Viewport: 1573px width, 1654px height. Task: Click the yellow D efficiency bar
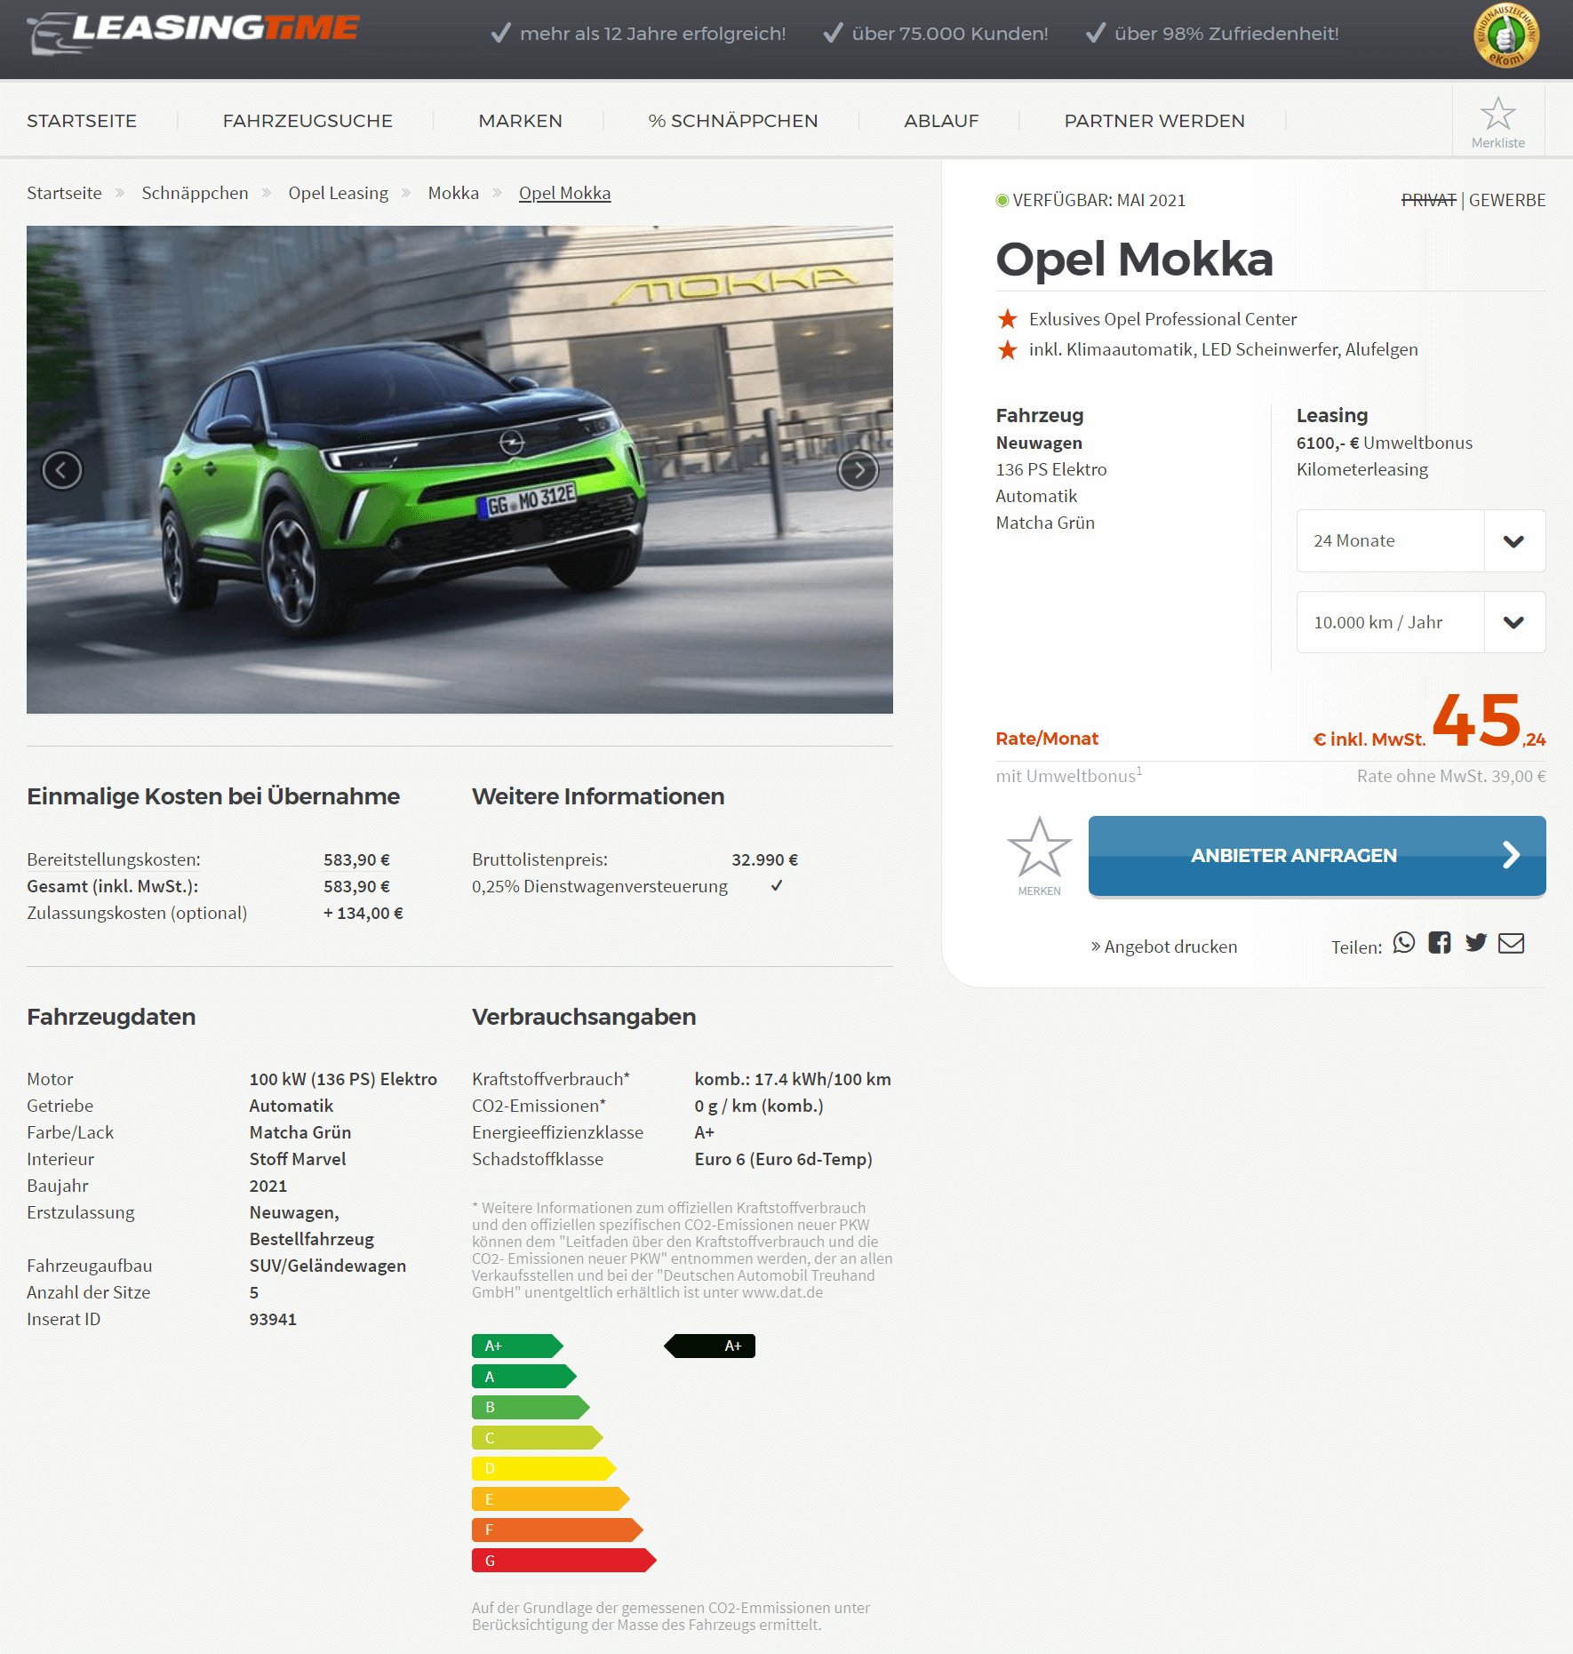544,1468
